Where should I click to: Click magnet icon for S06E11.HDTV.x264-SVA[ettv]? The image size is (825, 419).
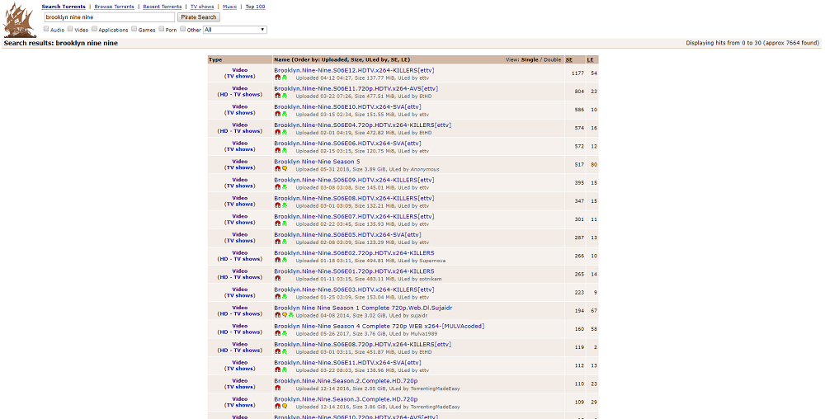(x=277, y=370)
